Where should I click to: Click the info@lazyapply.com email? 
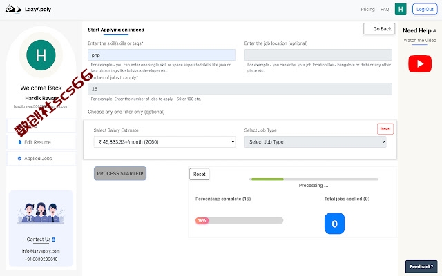(x=41, y=251)
